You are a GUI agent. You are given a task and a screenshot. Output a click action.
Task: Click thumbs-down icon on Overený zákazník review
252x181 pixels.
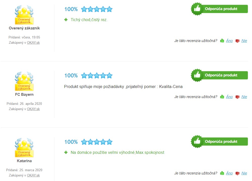pyautogui.click(x=237, y=41)
